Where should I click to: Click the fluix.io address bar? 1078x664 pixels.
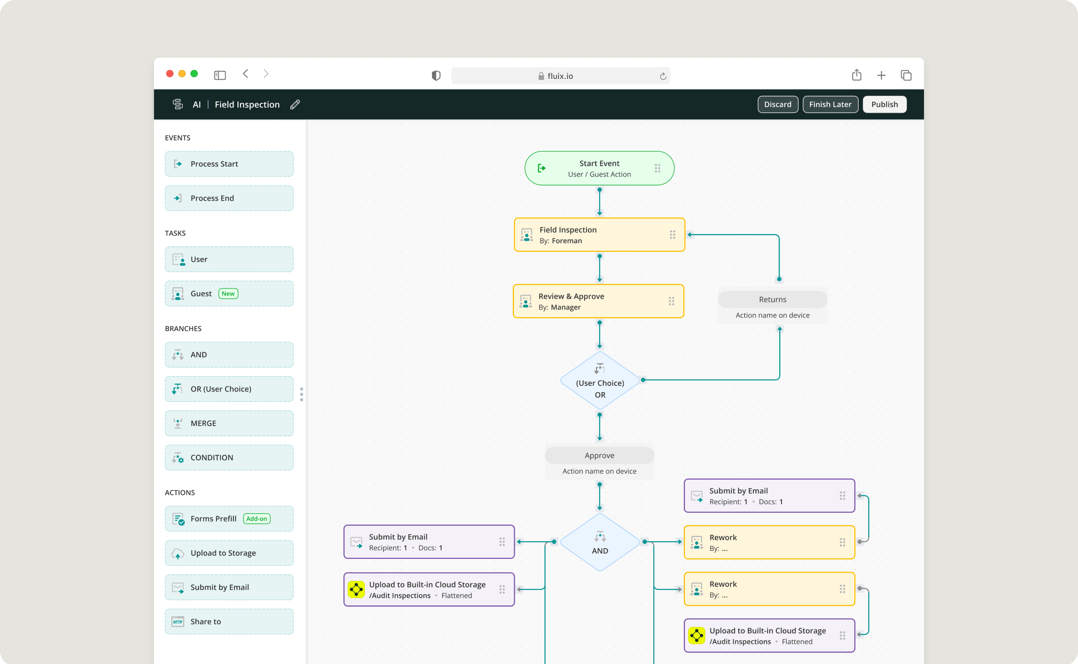point(560,76)
